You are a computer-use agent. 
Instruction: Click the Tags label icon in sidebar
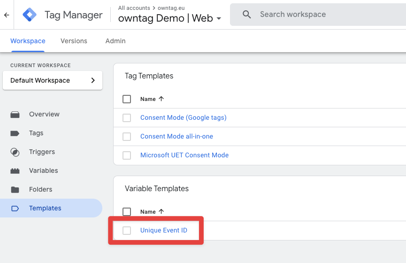[15, 133]
